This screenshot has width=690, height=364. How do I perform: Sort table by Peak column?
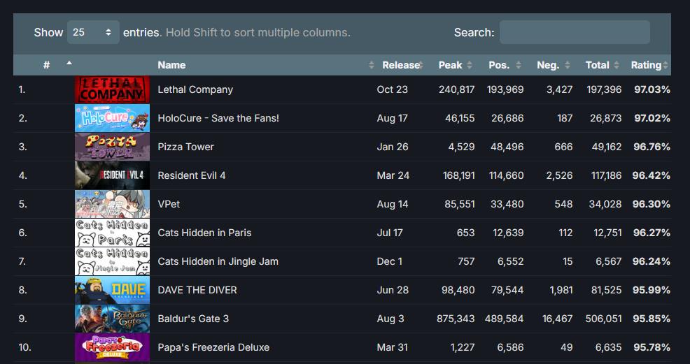pyautogui.click(x=450, y=65)
